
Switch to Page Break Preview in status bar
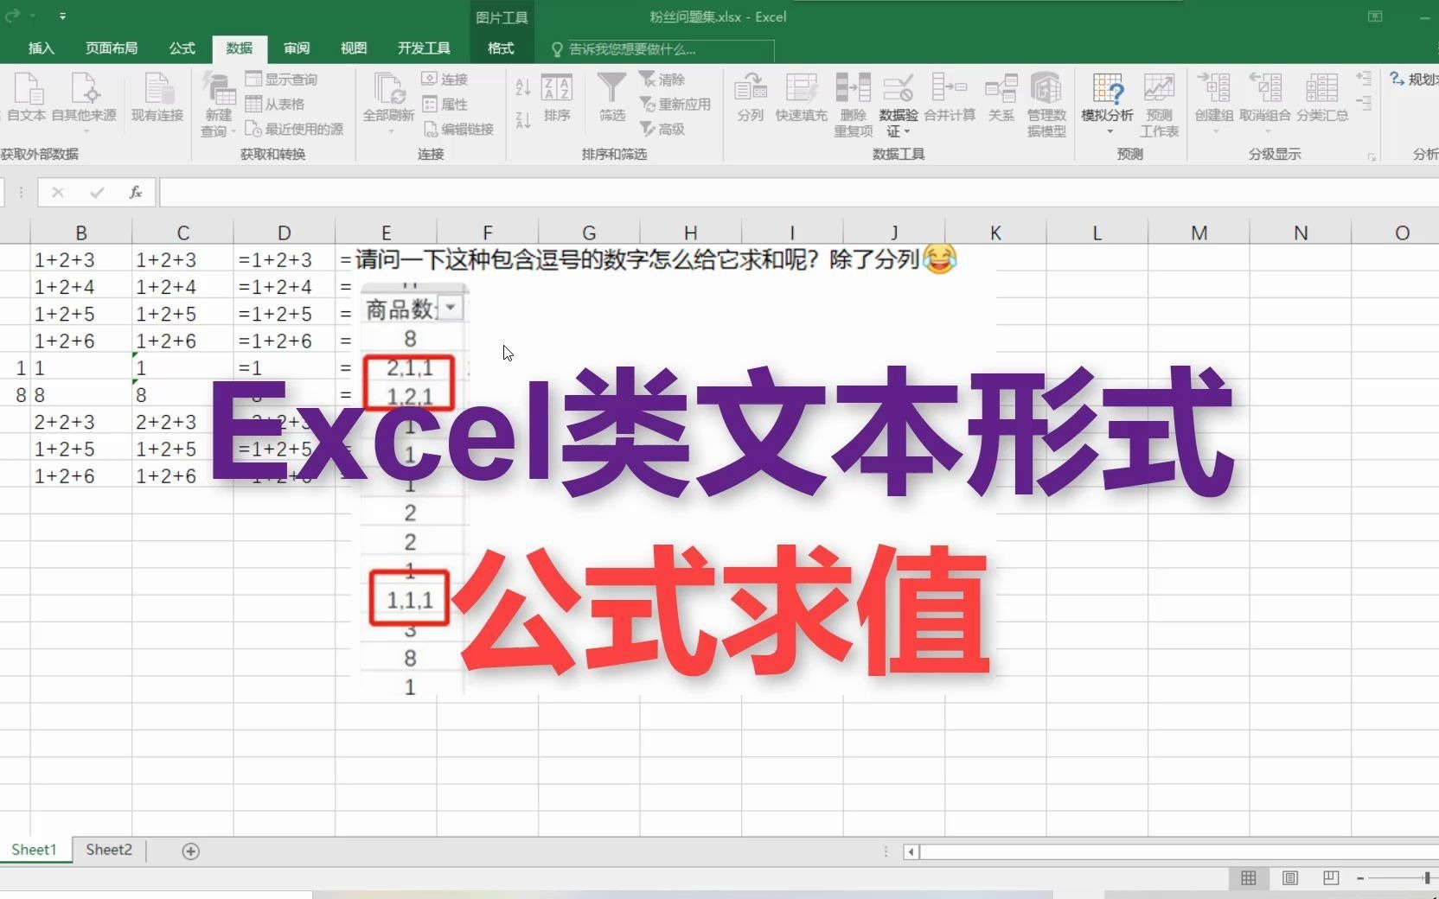coord(1331,878)
